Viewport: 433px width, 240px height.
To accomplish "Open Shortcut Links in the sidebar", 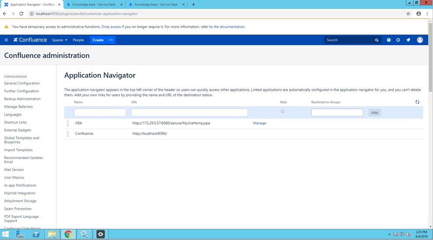I will (x=16, y=122).
